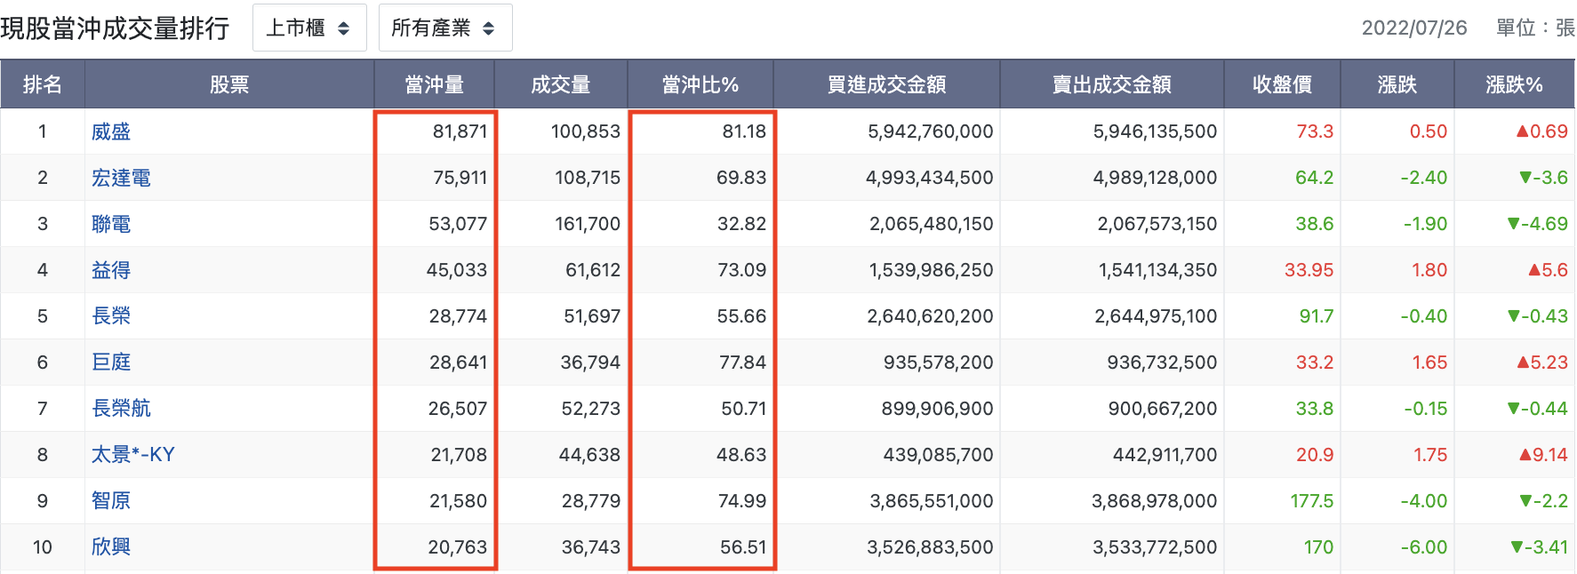Select 太景*-KY buy amount 439,085,700
The width and height of the screenshot is (1577, 574).
pos(938,455)
